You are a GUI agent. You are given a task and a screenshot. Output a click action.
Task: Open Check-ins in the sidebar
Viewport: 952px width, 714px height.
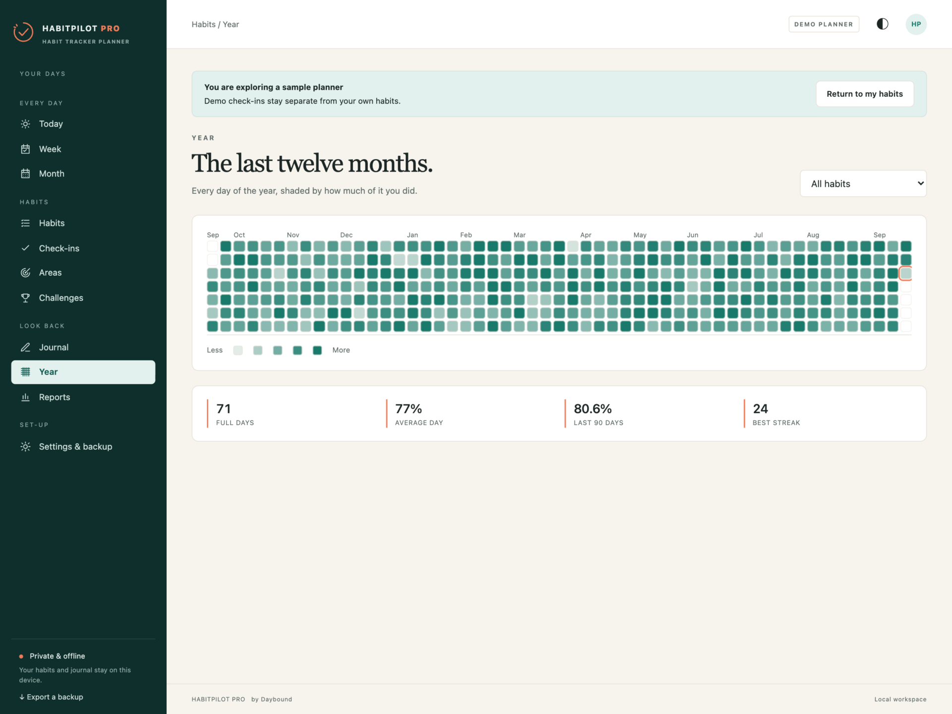(83, 248)
